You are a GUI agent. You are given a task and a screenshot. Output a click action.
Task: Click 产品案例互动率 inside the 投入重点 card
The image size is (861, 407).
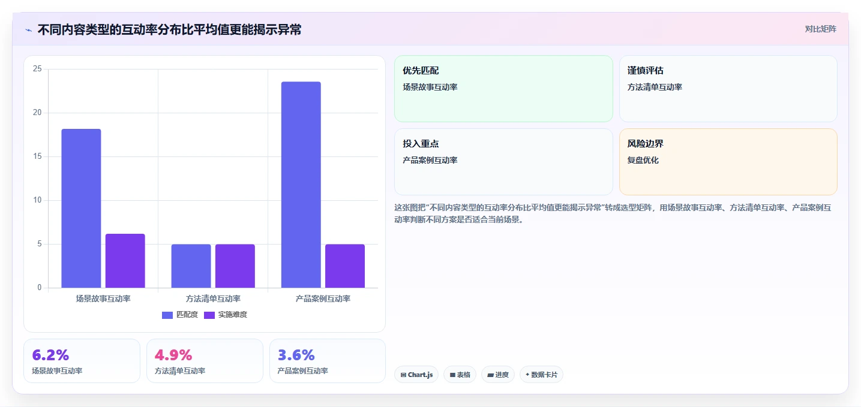coord(430,161)
